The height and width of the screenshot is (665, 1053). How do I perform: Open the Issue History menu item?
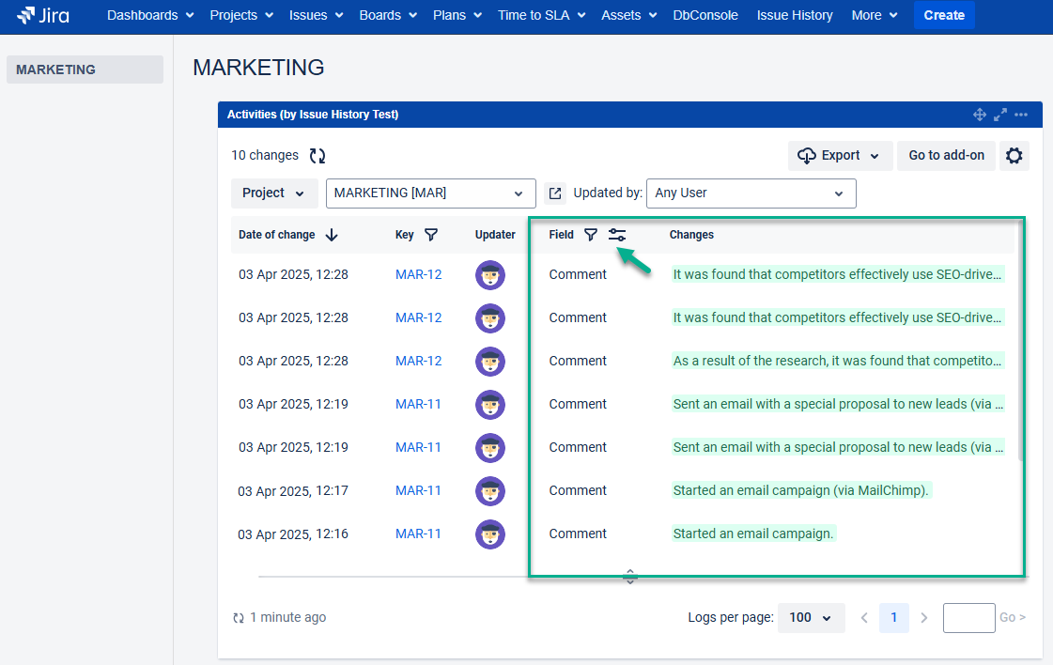tap(794, 15)
